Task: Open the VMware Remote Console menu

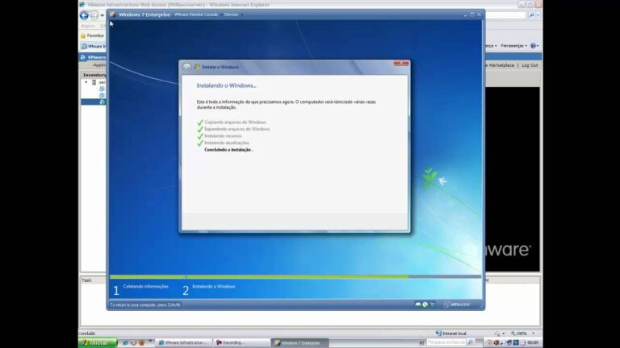Action: click(x=196, y=14)
